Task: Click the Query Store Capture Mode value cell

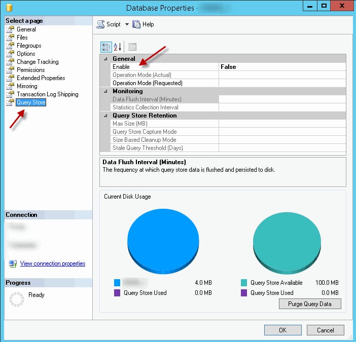Action: [x=282, y=132]
